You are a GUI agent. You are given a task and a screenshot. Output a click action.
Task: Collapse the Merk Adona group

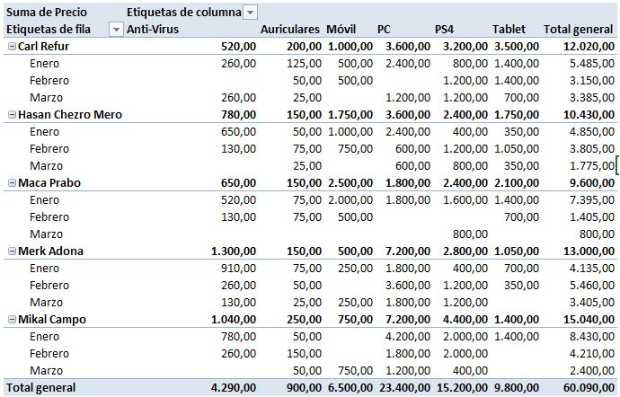point(13,251)
